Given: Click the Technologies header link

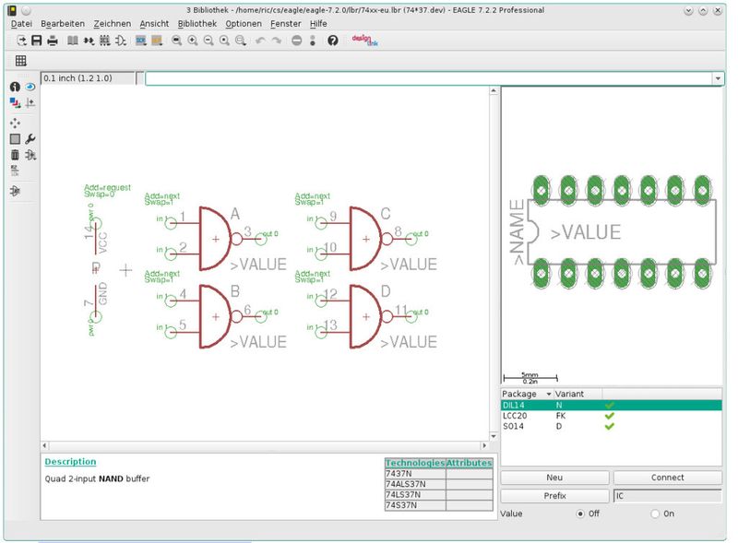Looking at the screenshot, I should pos(414,463).
